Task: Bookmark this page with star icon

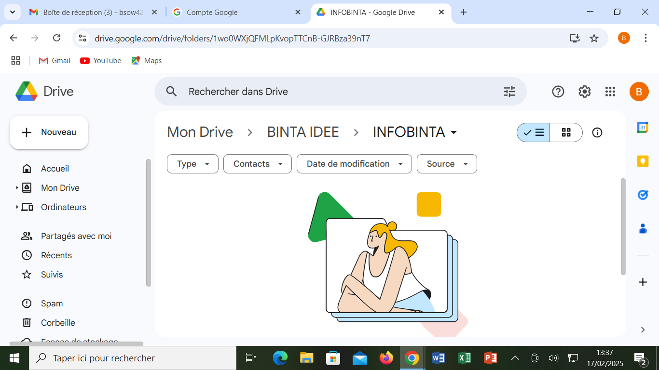Action: coord(594,39)
